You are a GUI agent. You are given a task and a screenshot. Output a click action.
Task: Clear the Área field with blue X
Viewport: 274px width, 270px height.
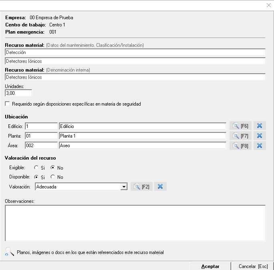click(x=259, y=146)
